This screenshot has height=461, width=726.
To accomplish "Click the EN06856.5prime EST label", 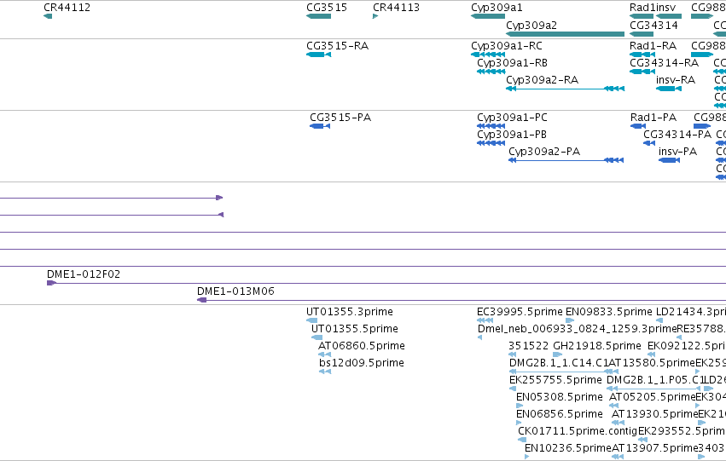I will point(560,414).
